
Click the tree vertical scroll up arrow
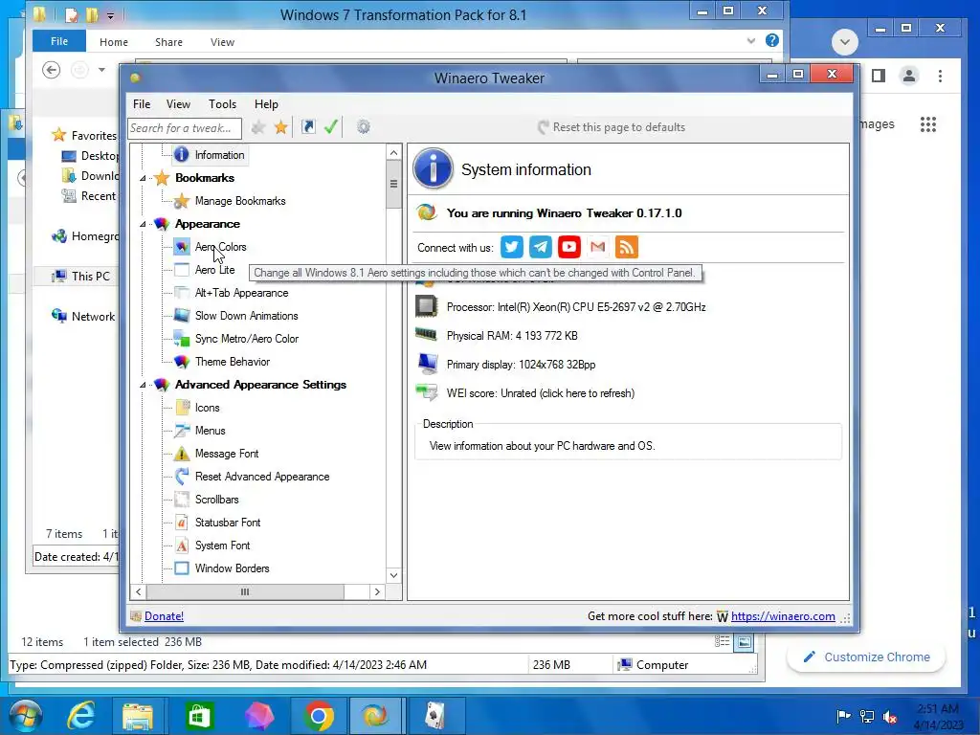coord(393,152)
